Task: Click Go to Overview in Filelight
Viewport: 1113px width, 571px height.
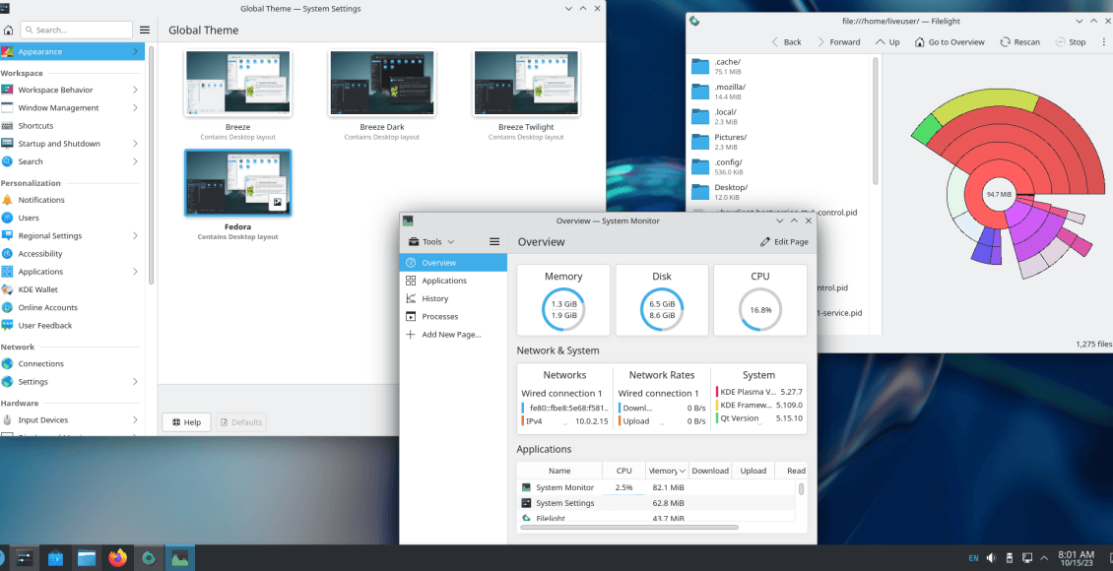Action: (x=949, y=41)
